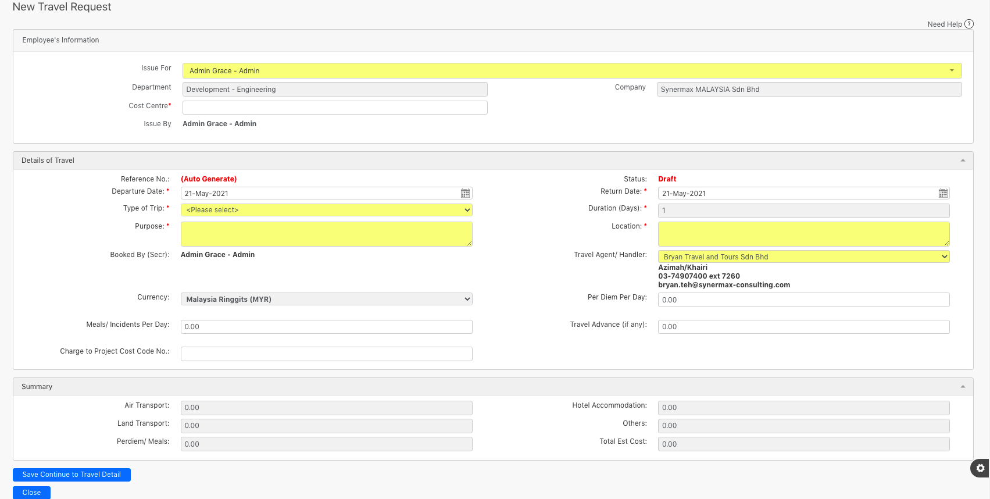Click the Booked By Admin Grace - Admin value

(x=217, y=255)
